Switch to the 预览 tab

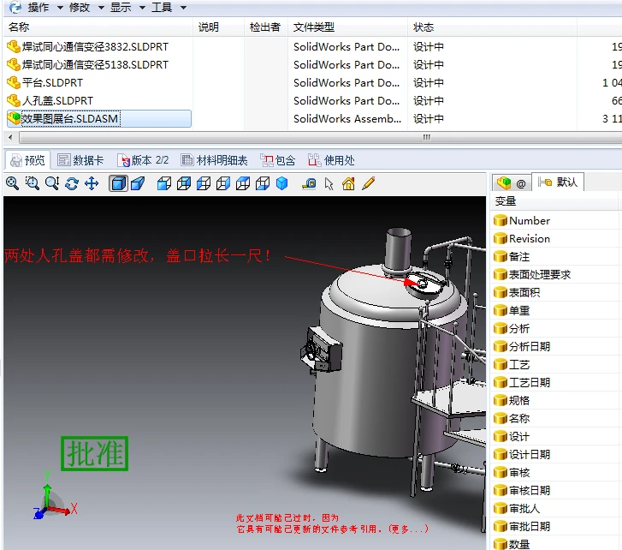click(x=27, y=160)
